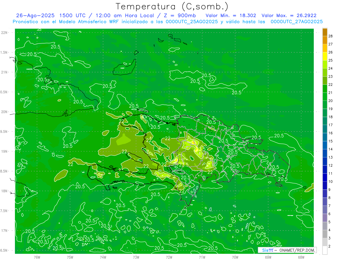Pick the orange legend swatch between 27 and 28
The width and height of the screenshot is (338, 261).
click(325, 40)
